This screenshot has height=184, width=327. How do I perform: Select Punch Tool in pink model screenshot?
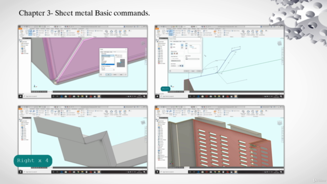coord(59,32)
